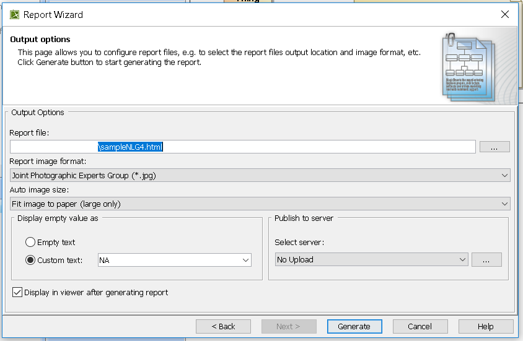Expand the Custom text dropdown arrow
Image resolution: width=523 pixels, height=341 pixels.
[x=246, y=261]
